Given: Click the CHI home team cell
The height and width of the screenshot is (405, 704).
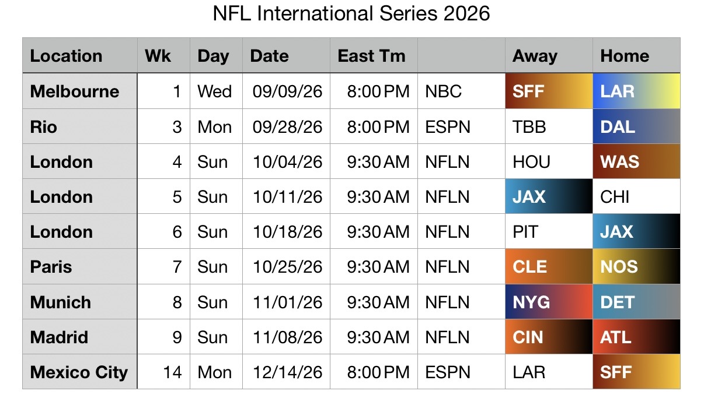Looking at the screenshot, I should 636,196.
